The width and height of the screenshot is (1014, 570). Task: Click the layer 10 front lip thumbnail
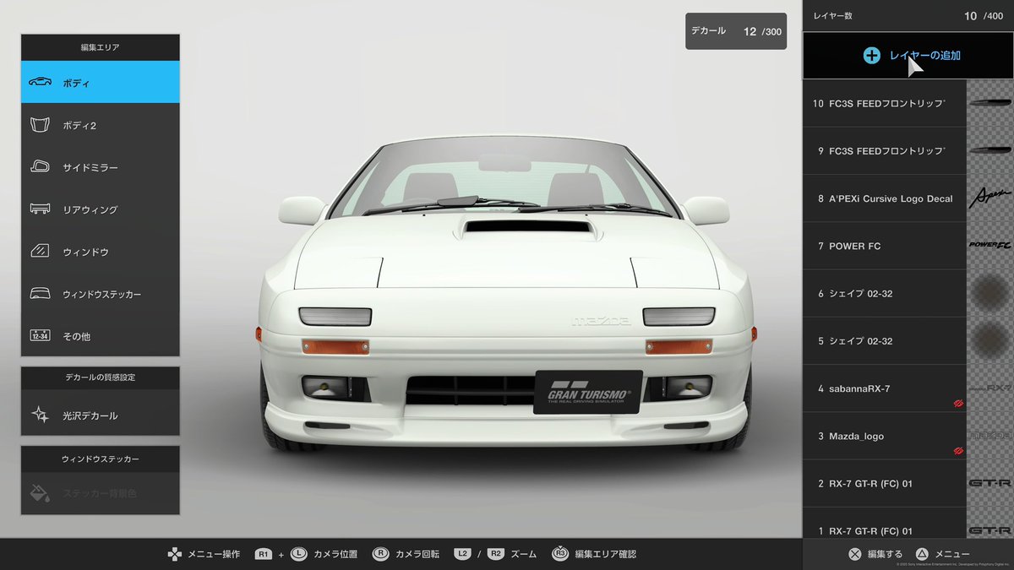coord(989,104)
